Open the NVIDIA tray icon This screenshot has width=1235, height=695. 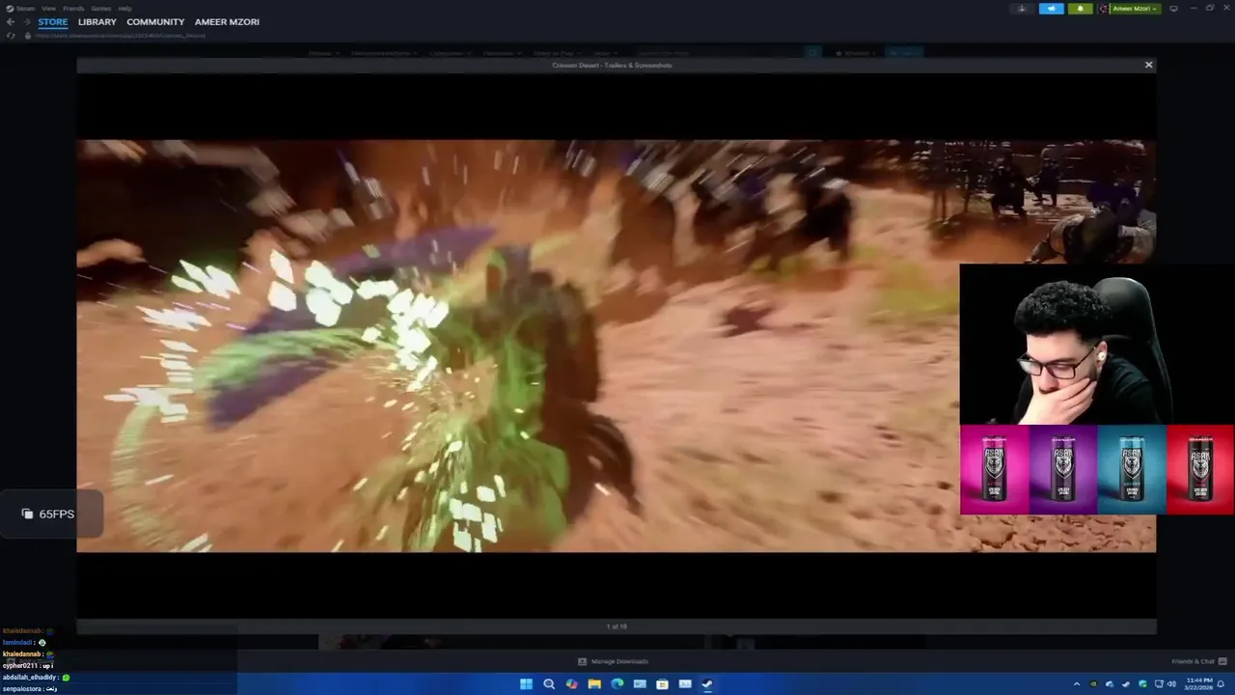pyautogui.click(x=1093, y=684)
